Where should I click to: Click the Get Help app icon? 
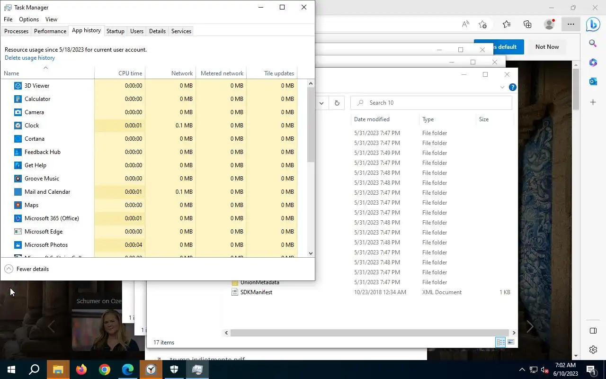(x=18, y=165)
